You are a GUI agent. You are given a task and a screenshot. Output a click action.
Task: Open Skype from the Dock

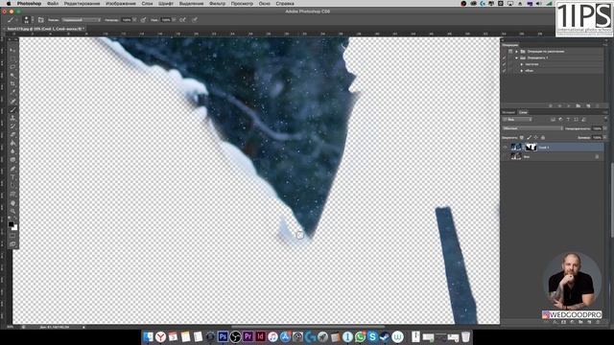[372, 336]
